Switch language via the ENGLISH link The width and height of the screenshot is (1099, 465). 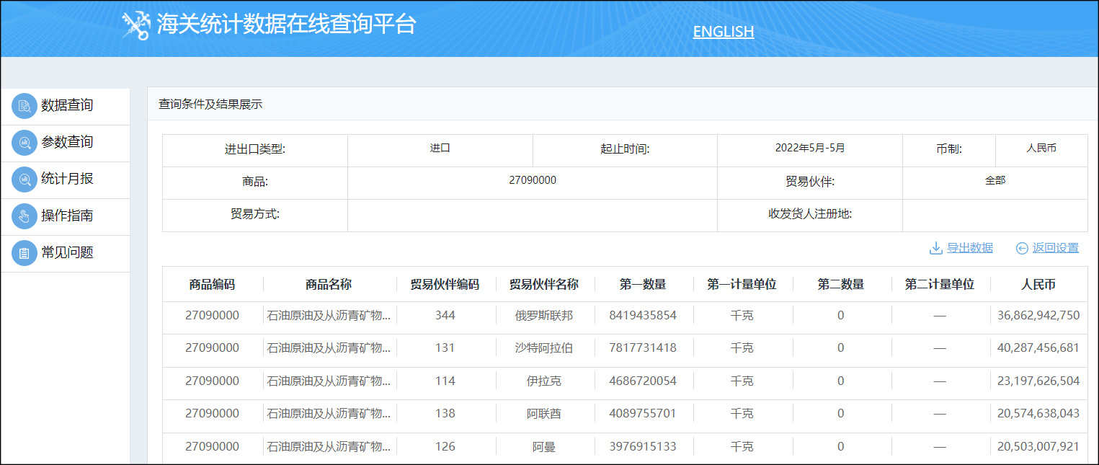(723, 31)
